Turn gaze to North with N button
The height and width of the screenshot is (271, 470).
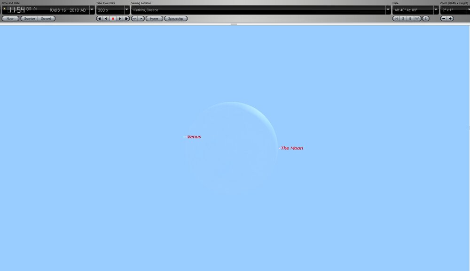(396, 19)
